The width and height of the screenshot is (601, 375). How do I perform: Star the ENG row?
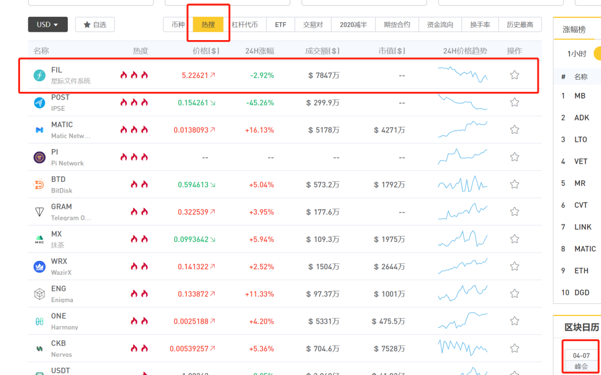[x=515, y=294]
